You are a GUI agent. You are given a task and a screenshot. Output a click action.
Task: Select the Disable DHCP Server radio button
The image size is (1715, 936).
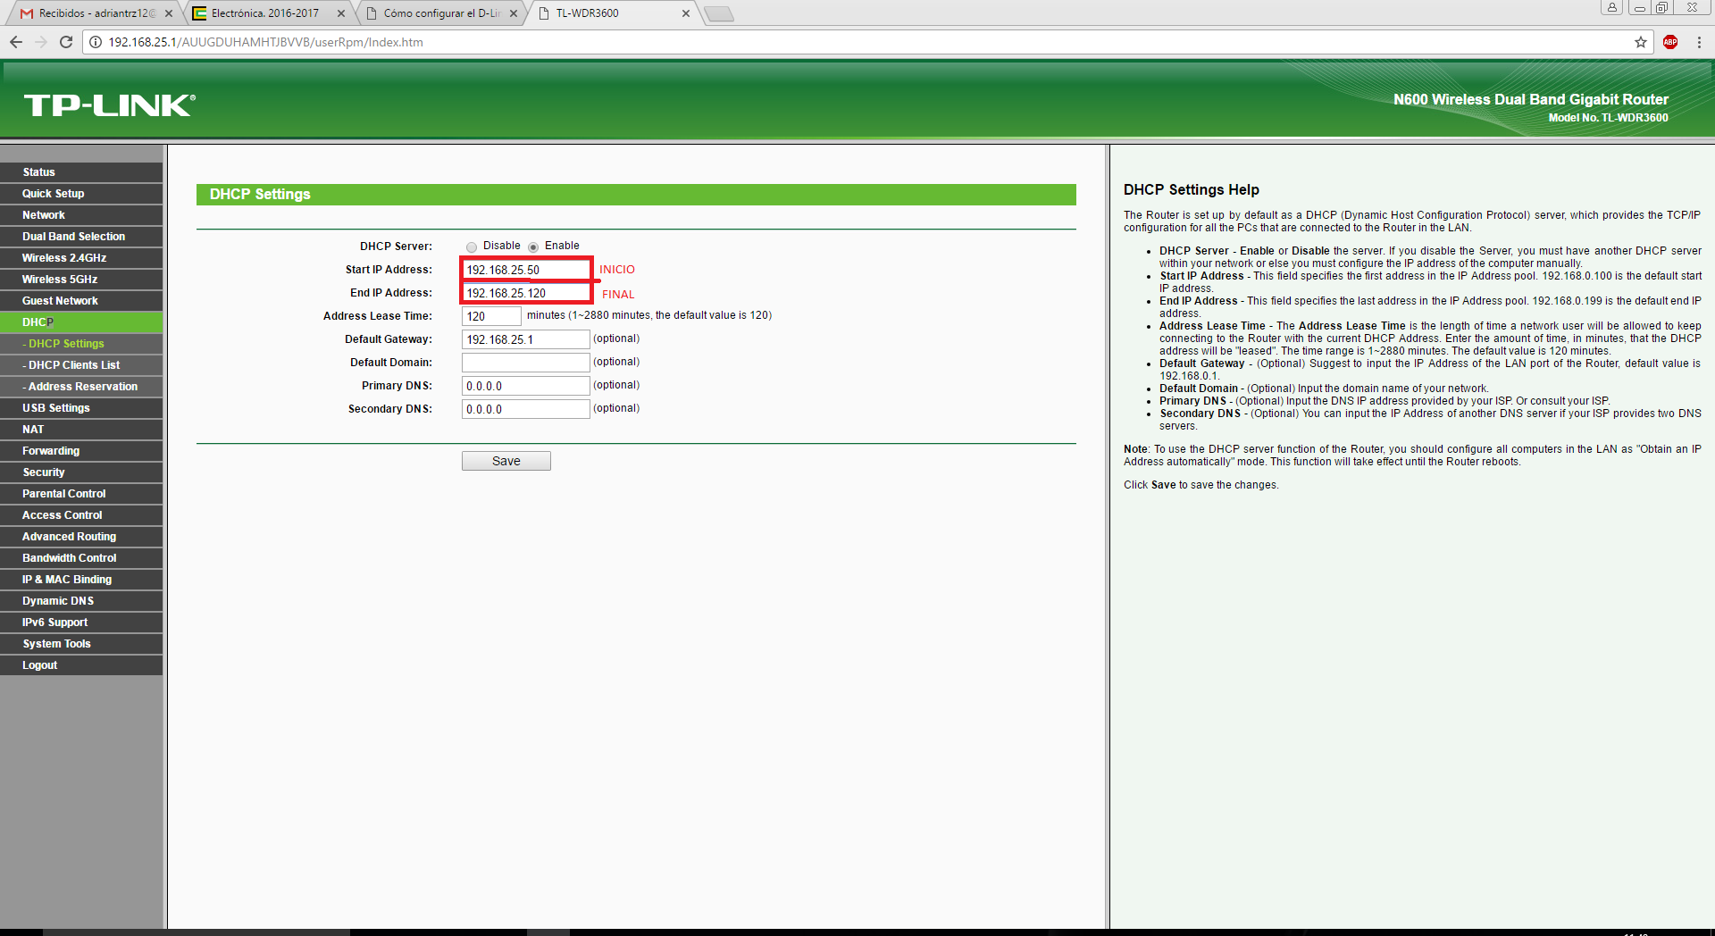click(x=472, y=247)
